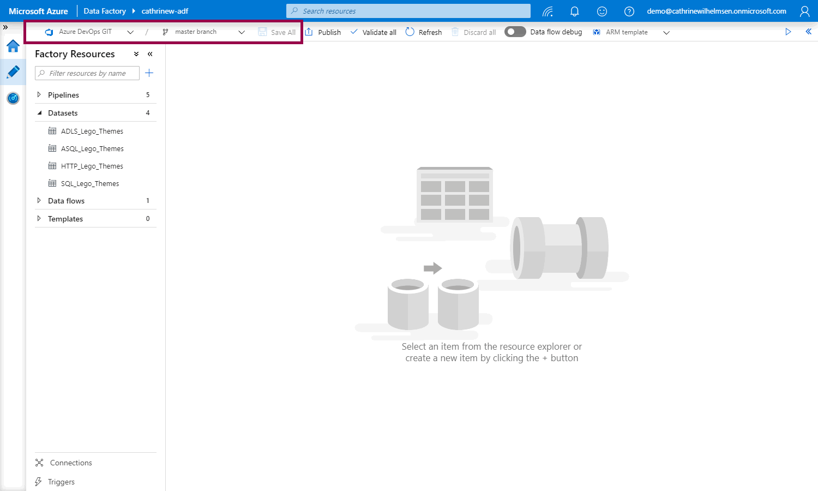Toggle the Data flow debug switch
Screen dimensions: 818x491
pyautogui.click(x=515, y=32)
